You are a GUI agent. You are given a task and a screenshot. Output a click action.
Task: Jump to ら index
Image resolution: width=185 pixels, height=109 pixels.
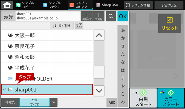(x=123, y=94)
